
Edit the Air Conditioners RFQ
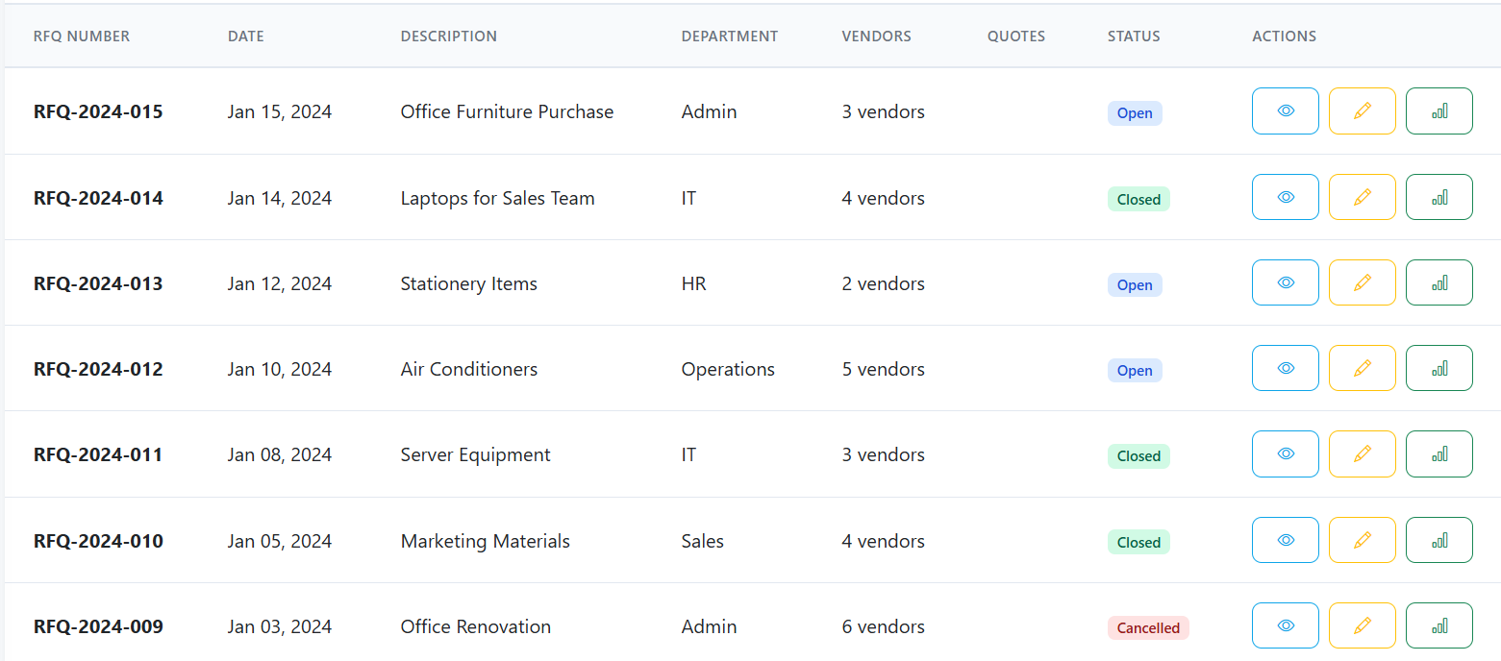click(x=1363, y=368)
